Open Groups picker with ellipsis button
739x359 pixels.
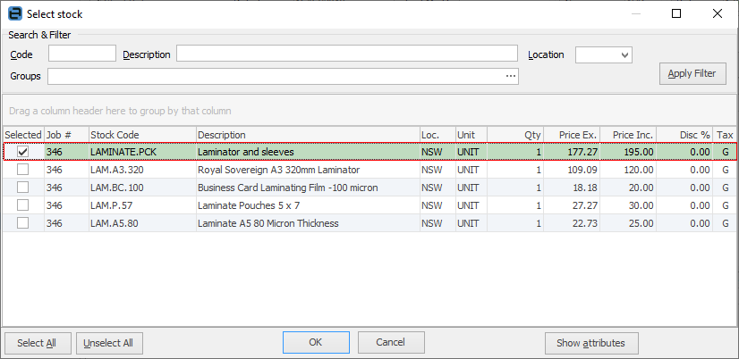(510, 77)
